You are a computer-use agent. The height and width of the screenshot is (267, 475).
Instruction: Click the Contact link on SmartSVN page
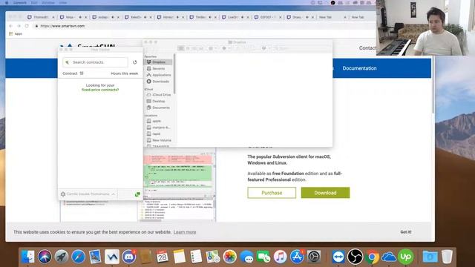coord(367,48)
